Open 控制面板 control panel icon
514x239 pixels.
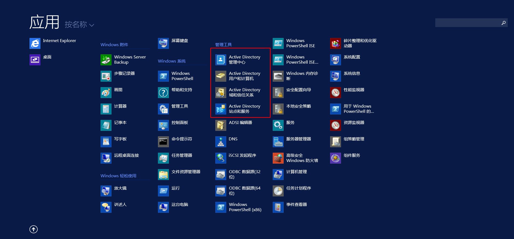163,125
